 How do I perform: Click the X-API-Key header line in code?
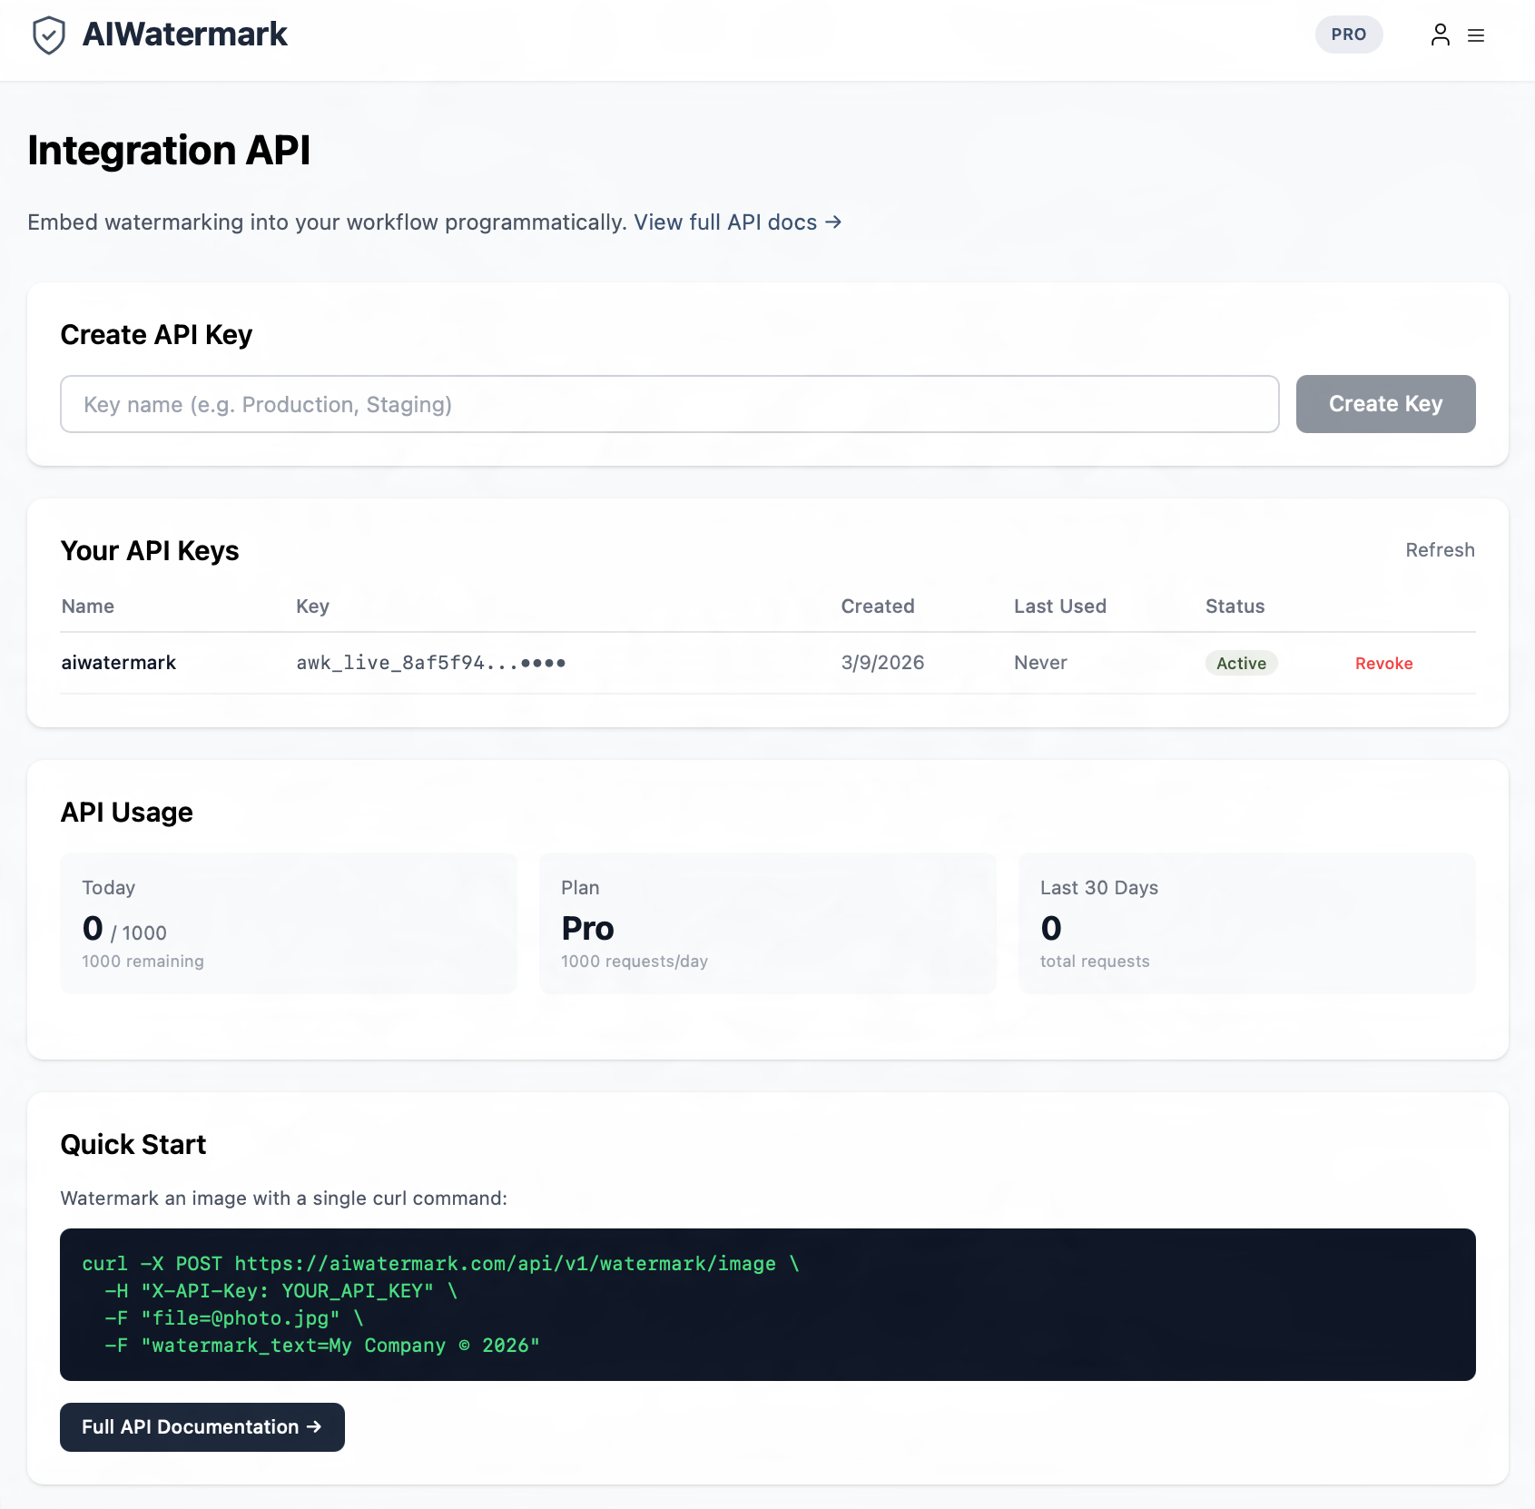tap(280, 1291)
